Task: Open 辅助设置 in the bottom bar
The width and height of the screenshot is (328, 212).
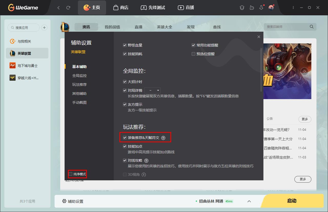Action: click(x=76, y=201)
